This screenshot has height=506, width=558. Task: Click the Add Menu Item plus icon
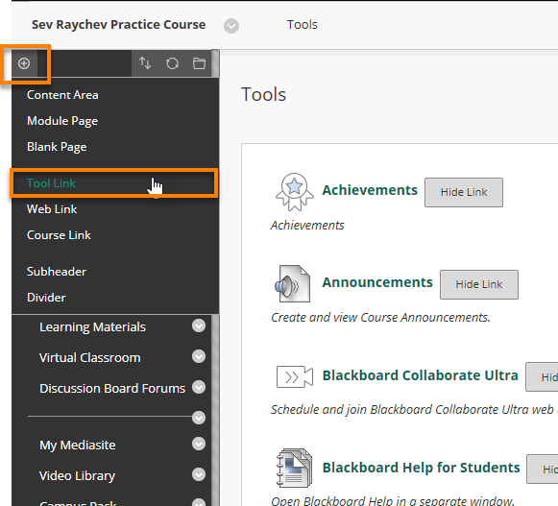[x=24, y=63]
